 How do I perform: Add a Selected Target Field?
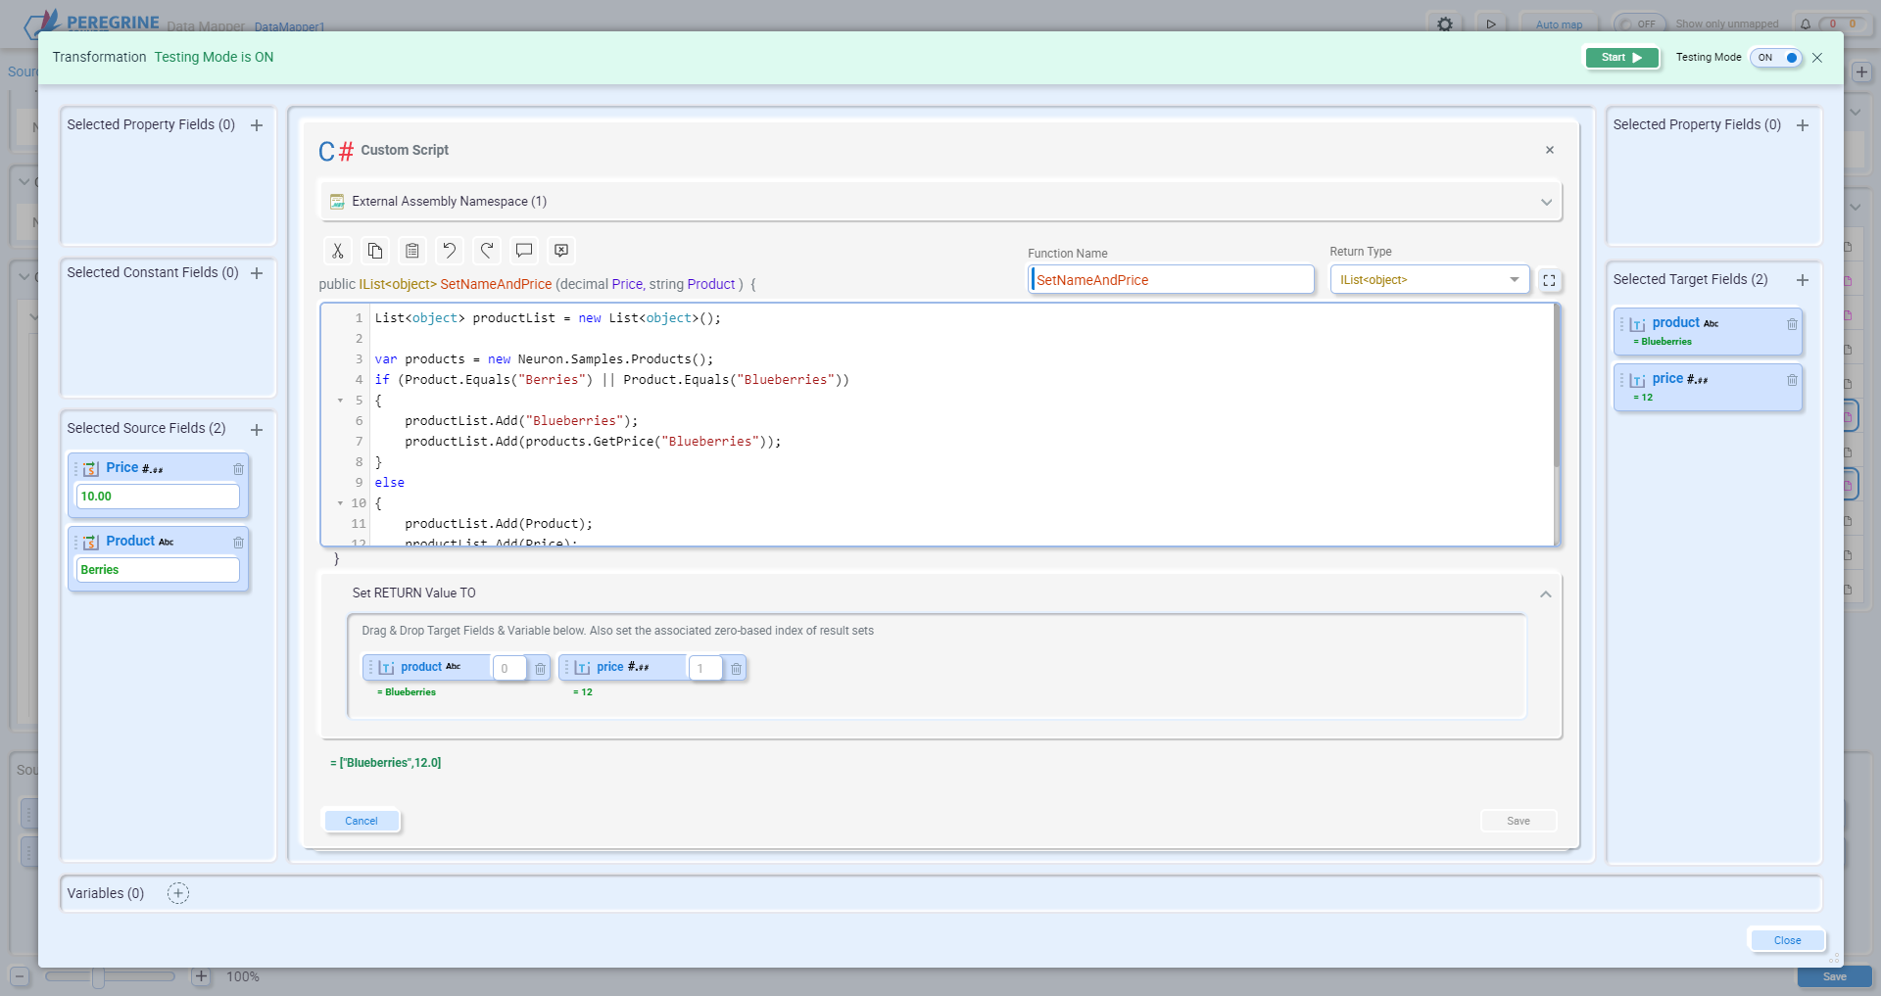[x=1803, y=280]
